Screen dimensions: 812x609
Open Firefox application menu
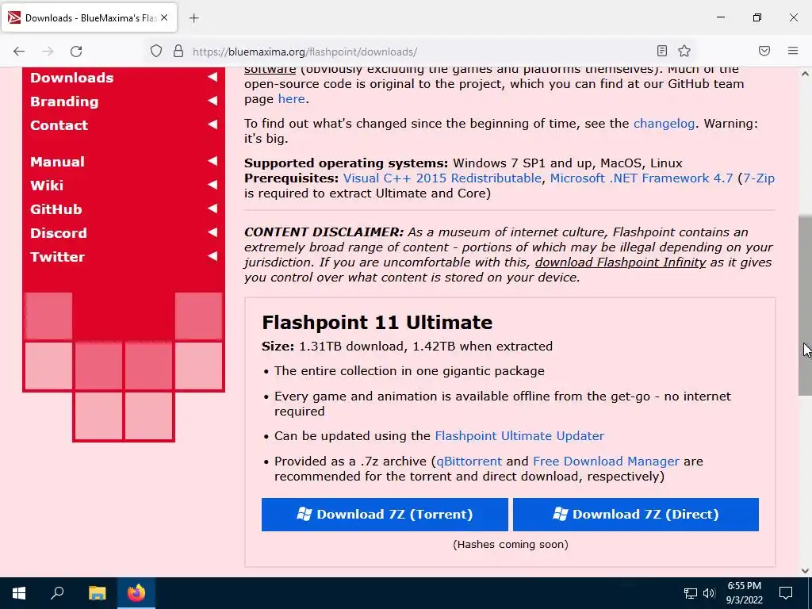[x=793, y=51]
